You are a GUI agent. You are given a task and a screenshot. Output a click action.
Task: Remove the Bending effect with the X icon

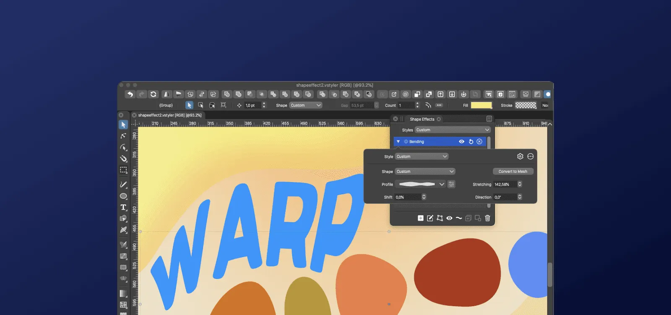pyautogui.click(x=479, y=142)
